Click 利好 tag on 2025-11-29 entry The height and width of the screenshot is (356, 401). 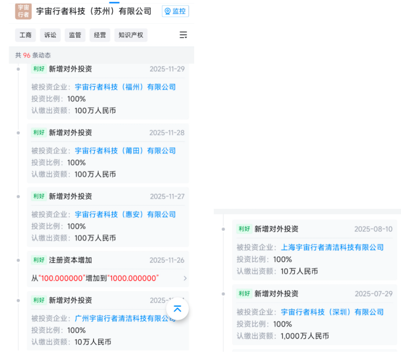click(39, 69)
